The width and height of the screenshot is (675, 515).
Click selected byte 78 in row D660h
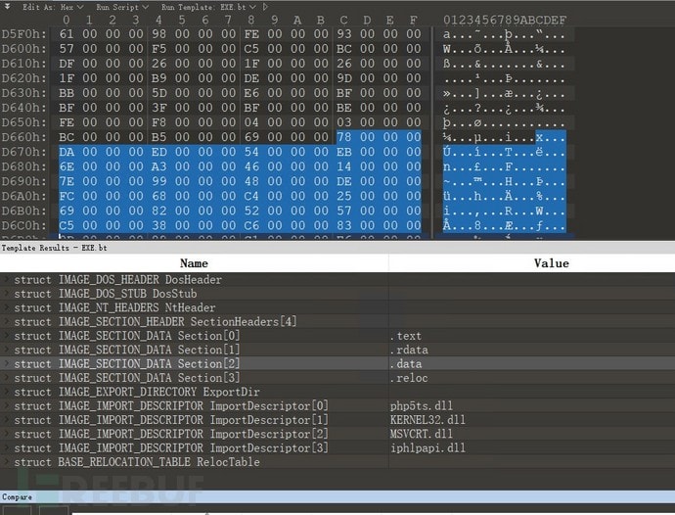[x=344, y=137]
